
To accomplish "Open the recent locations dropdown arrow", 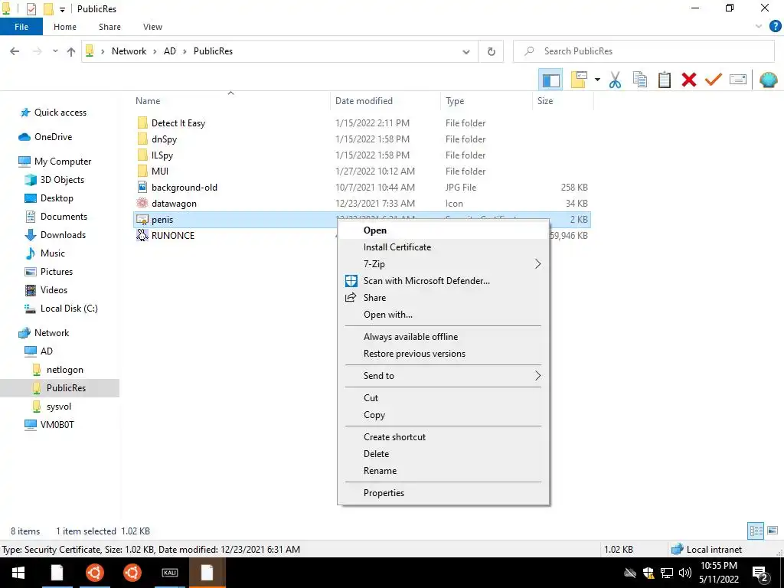I will click(x=55, y=51).
